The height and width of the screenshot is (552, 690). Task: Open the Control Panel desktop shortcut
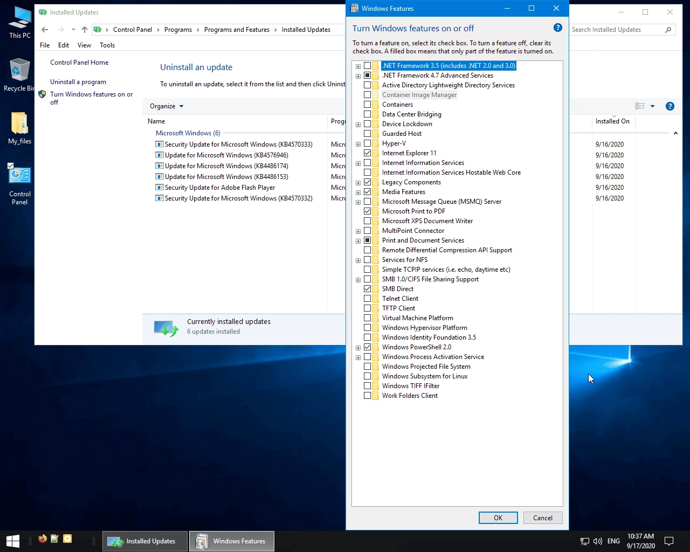pyautogui.click(x=19, y=184)
